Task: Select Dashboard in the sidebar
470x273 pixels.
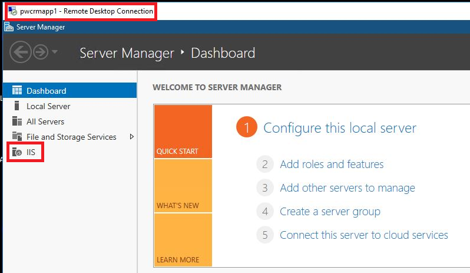Action: click(69, 91)
